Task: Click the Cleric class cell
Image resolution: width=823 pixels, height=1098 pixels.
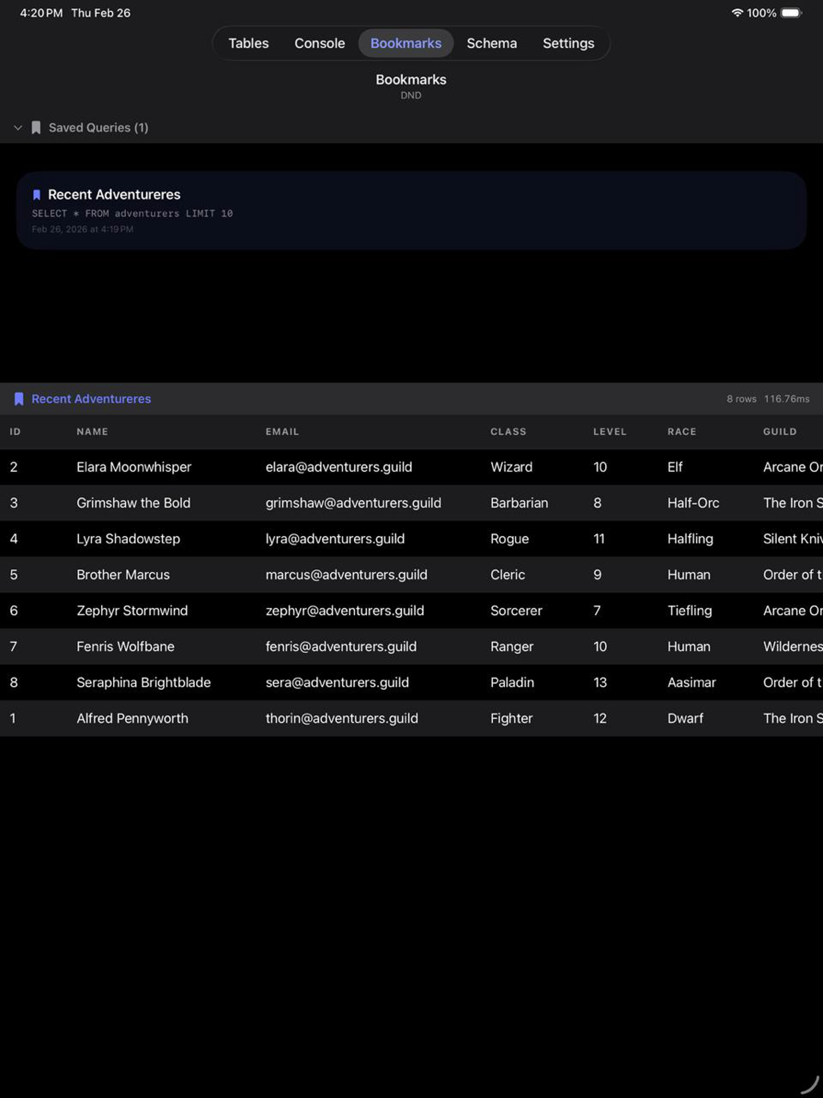Action: tap(508, 574)
